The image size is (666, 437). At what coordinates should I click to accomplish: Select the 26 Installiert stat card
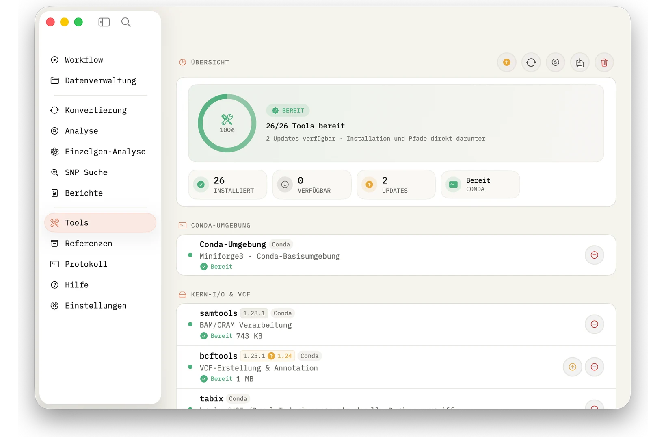227,185
